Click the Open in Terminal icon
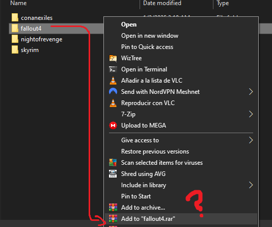This screenshot has width=272, height=227. pyautogui.click(x=113, y=69)
